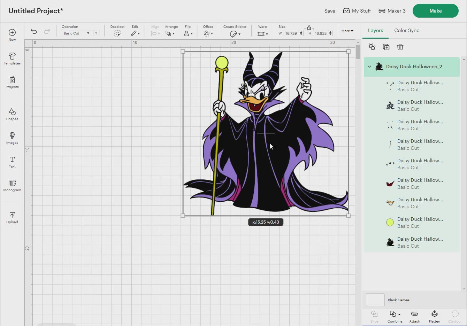Open the Flip dropdown
The width and height of the screenshot is (467, 326).
point(188,33)
